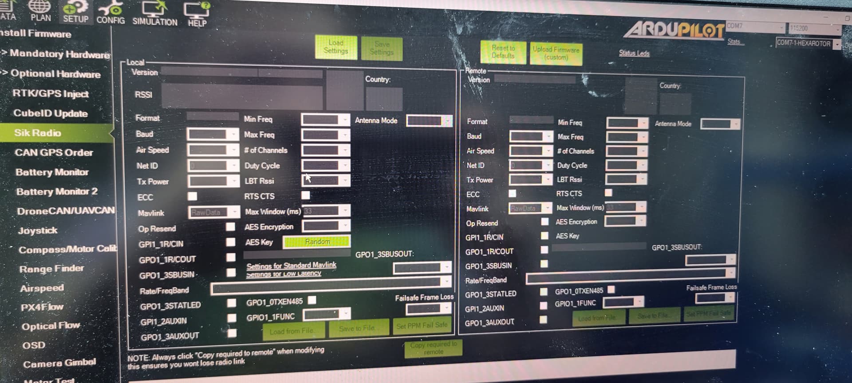Open local Air Speed dropdown

point(213,150)
